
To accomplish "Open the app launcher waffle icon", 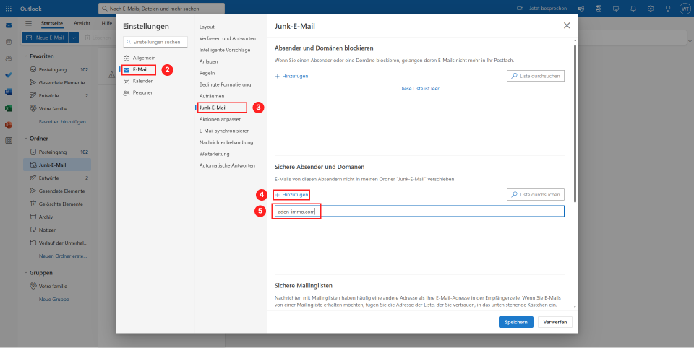I will (x=9, y=9).
